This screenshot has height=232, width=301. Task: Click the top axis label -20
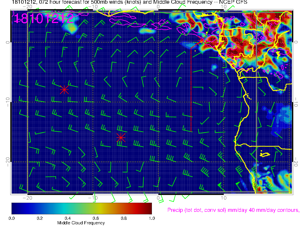point(27,7)
